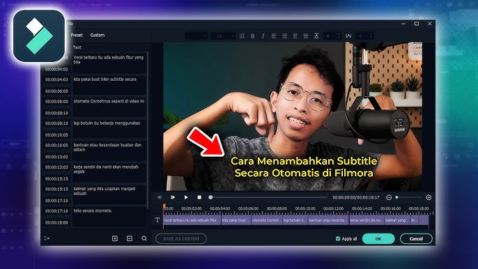The height and width of the screenshot is (269, 478).
Task: Click the 00:00:04:03 start time field
Action: [56, 79]
